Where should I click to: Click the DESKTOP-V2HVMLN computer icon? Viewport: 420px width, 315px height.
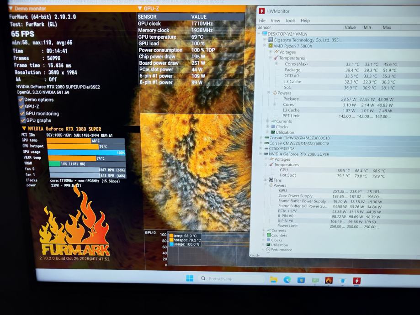(x=265, y=34)
